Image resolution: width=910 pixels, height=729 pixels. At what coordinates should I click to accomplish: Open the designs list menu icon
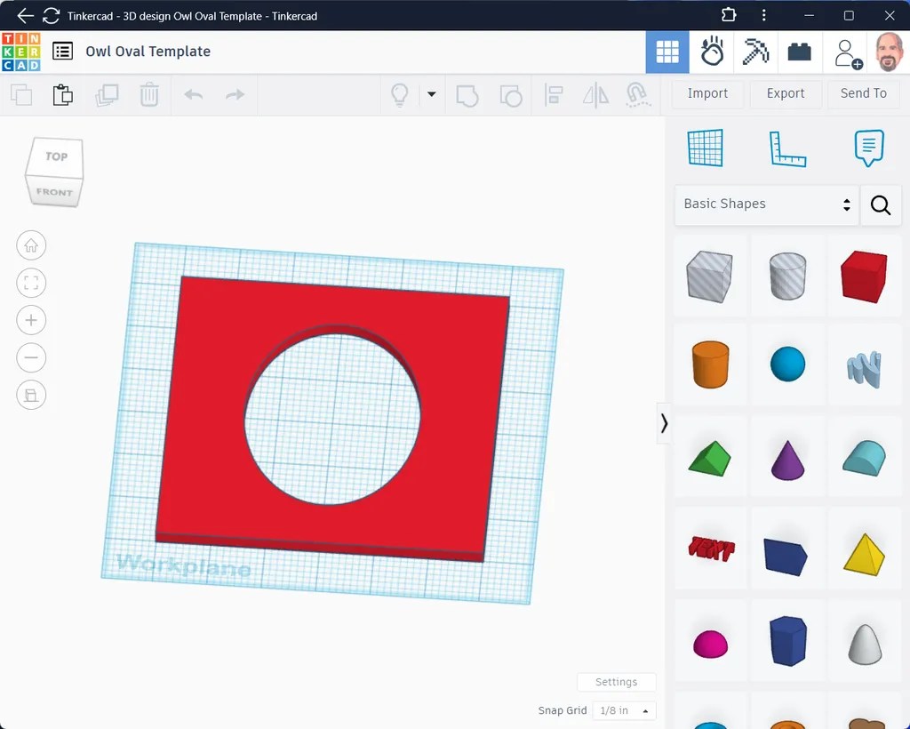[x=63, y=51]
